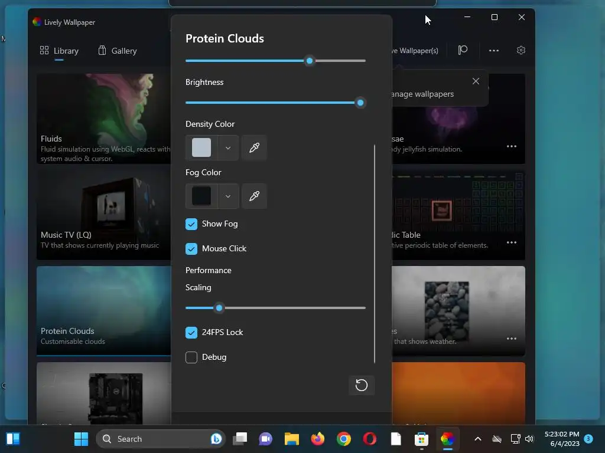
Task: Disable the Show Fog checkbox
Action: tap(191, 224)
